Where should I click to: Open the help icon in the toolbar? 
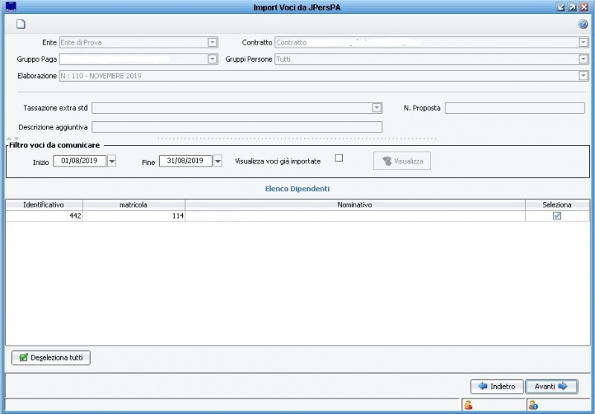pos(583,24)
